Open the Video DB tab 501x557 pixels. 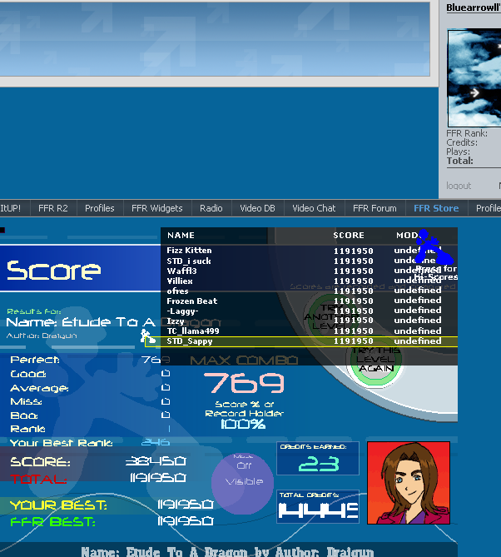point(257,208)
